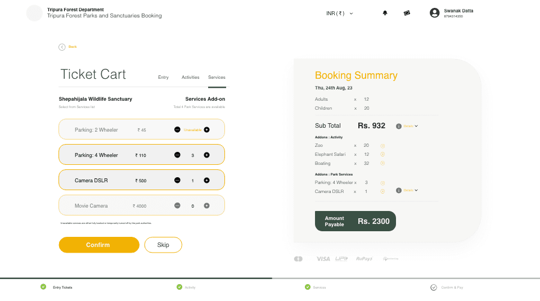The width and height of the screenshot is (540, 301).
Task: Remove Zoo activity from summary
Action: tap(382, 146)
